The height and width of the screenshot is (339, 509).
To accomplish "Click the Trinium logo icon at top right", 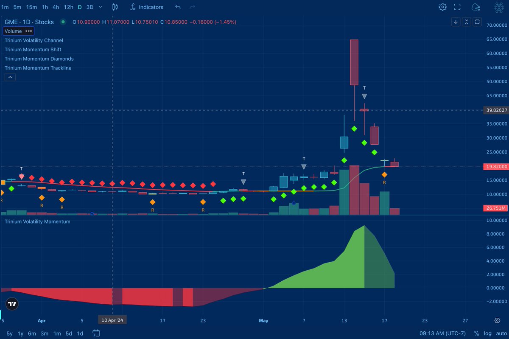I will coord(498,7).
